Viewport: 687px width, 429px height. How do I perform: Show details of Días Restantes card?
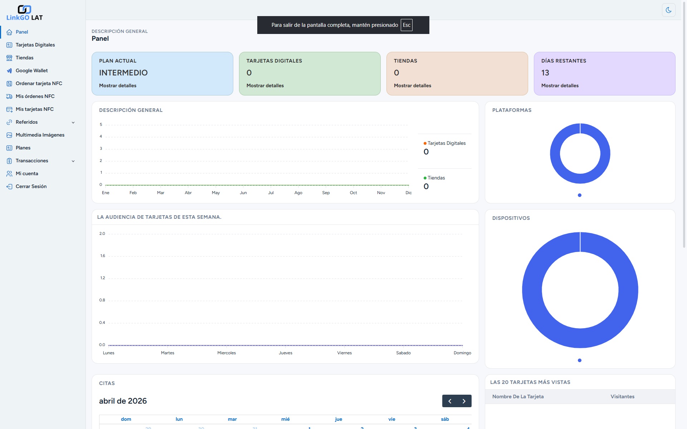tap(560, 86)
